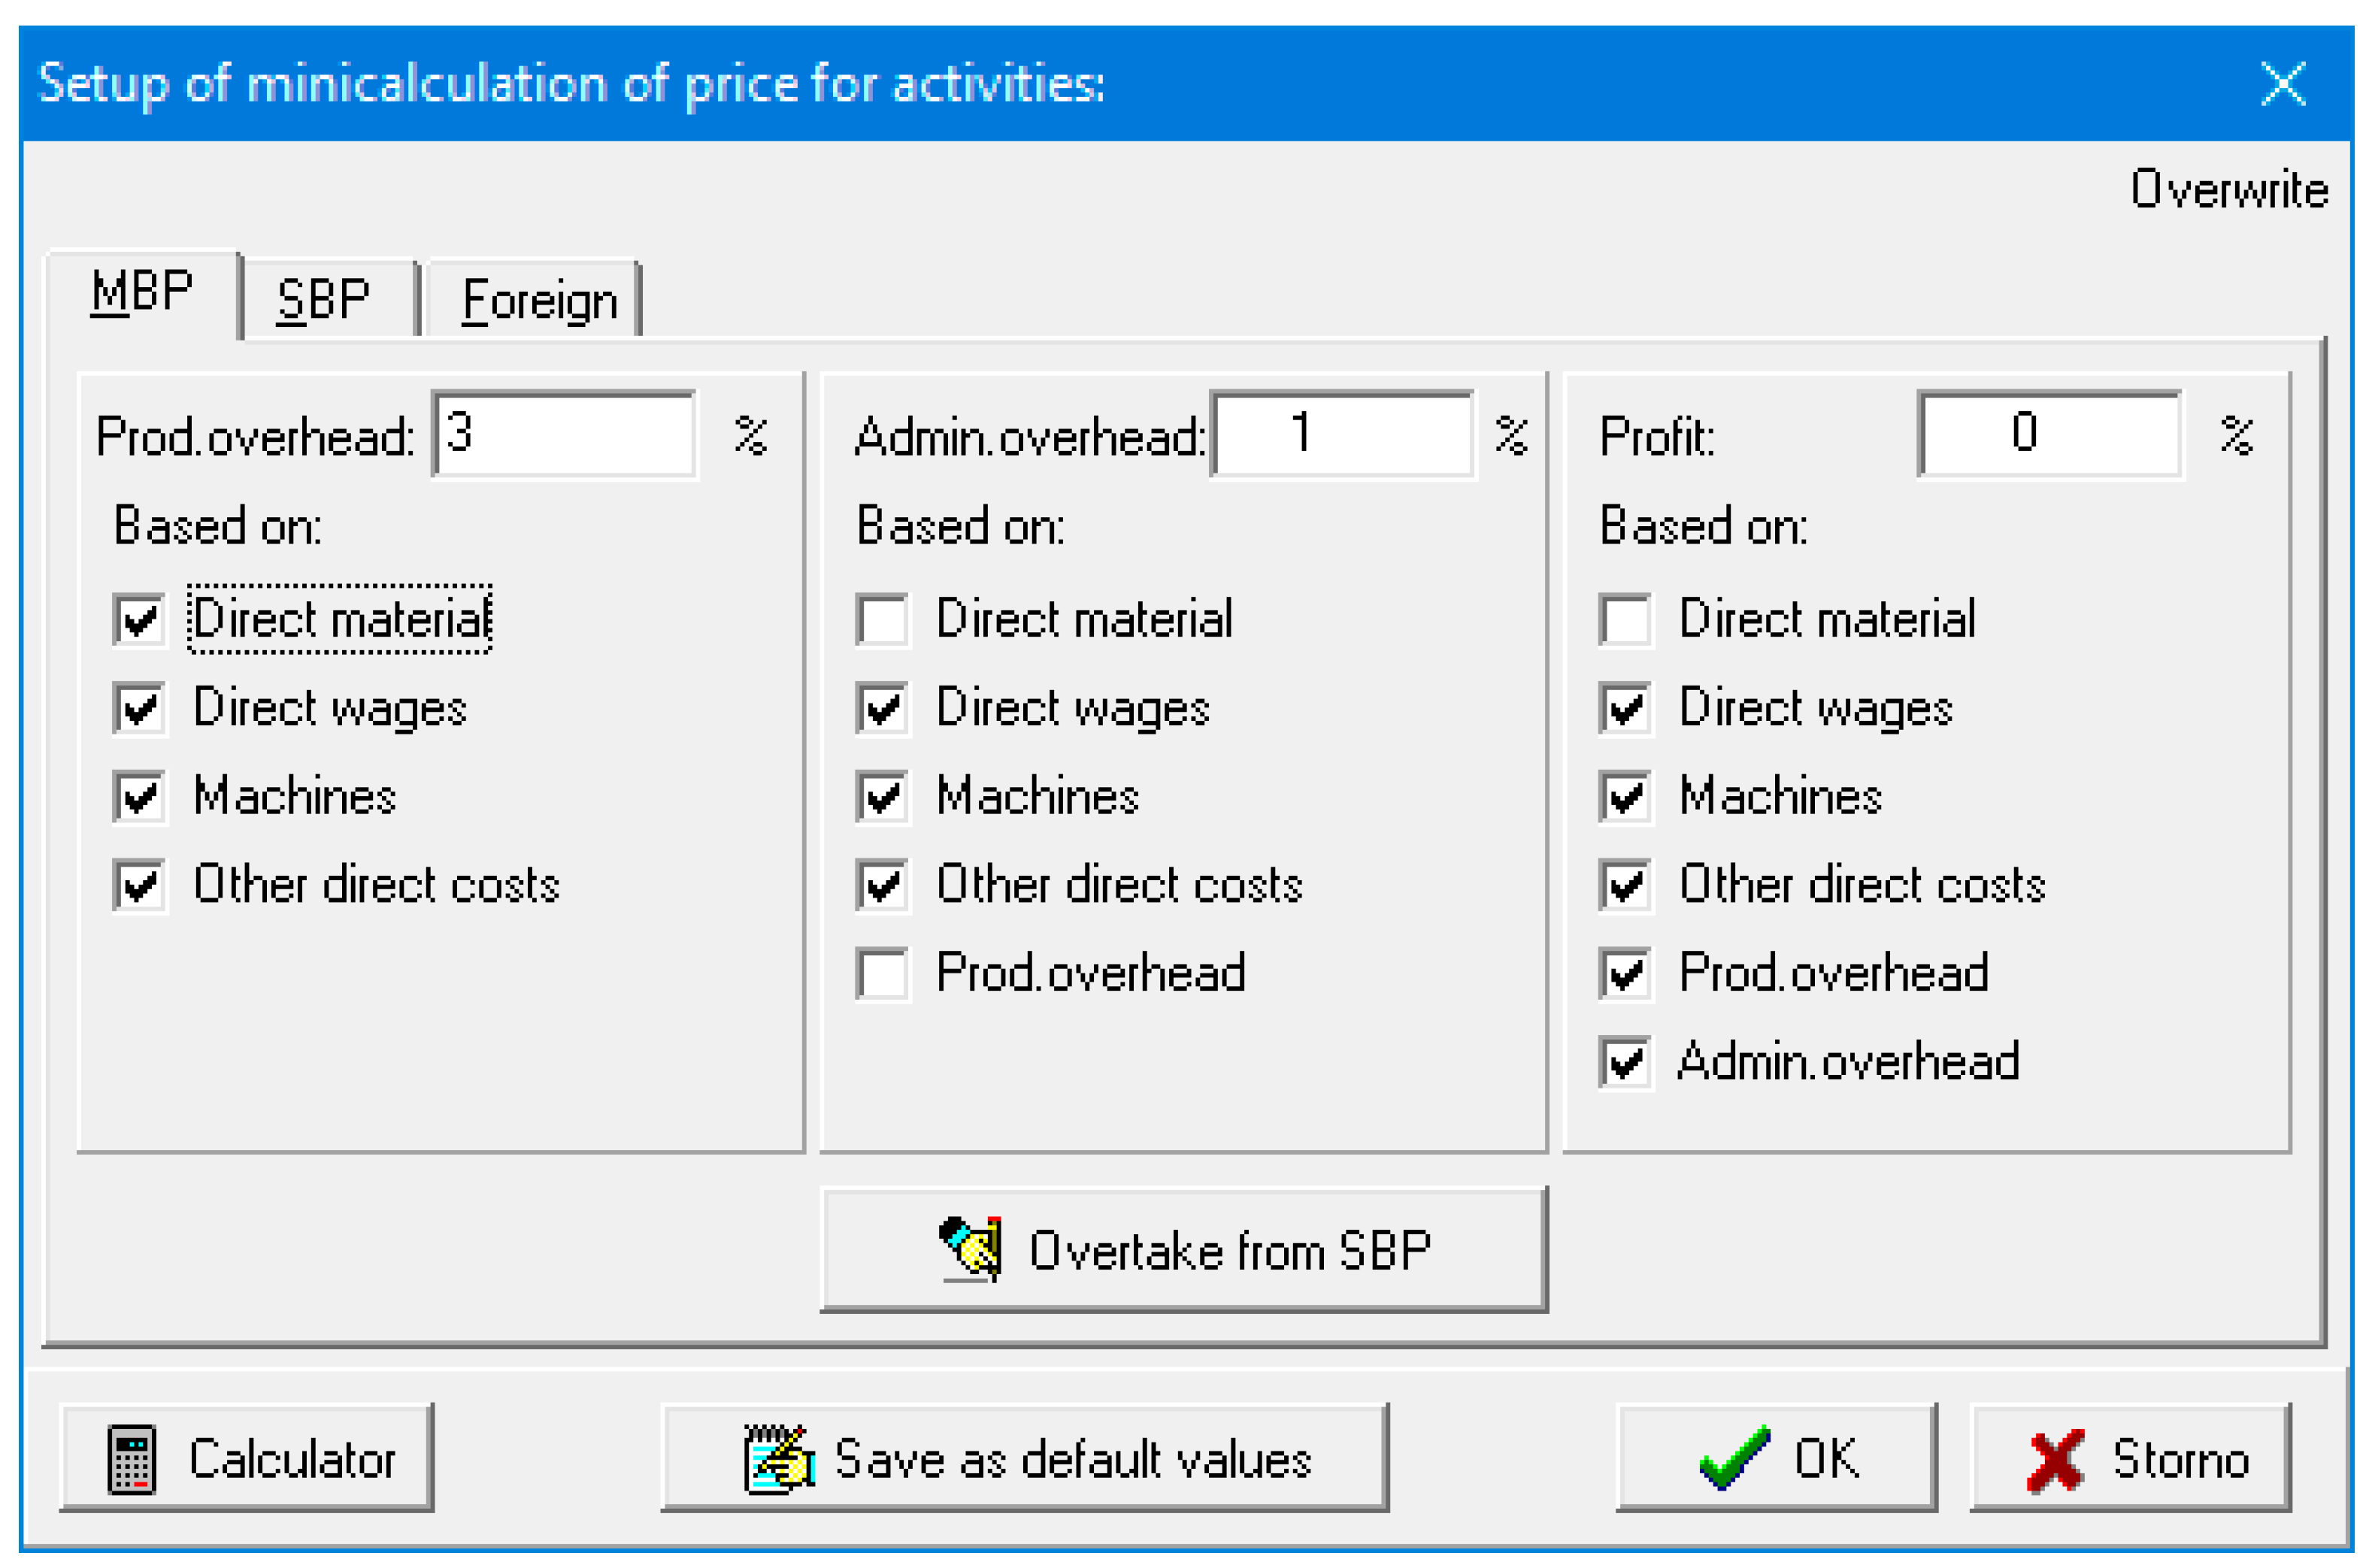Image resolution: width=2372 pixels, height=1568 pixels.
Task: Select the MBP tab
Action: [141, 292]
